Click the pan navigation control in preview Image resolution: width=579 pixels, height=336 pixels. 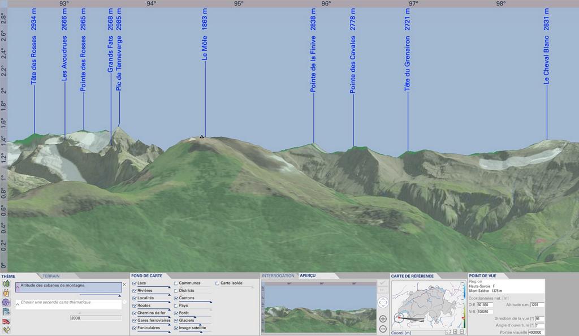383,303
